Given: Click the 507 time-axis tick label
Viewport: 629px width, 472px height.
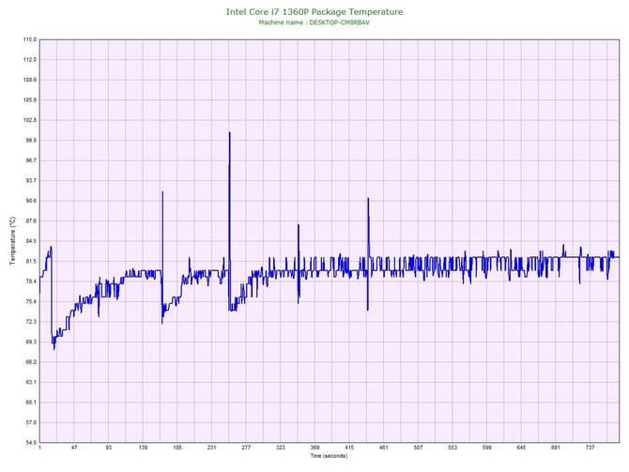Looking at the screenshot, I should pyautogui.click(x=418, y=448).
